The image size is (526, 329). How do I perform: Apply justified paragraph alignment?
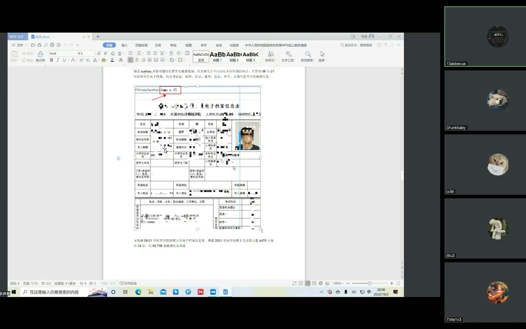[x=149, y=60]
